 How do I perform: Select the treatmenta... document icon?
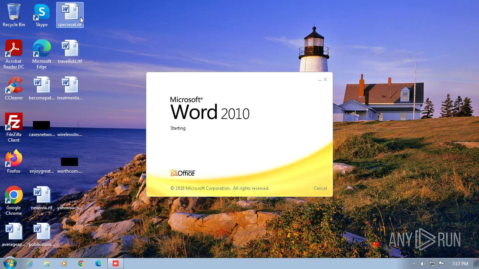tap(70, 88)
